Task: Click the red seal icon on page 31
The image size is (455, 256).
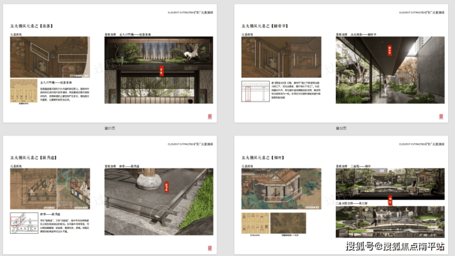Action: (x=209, y=115)
